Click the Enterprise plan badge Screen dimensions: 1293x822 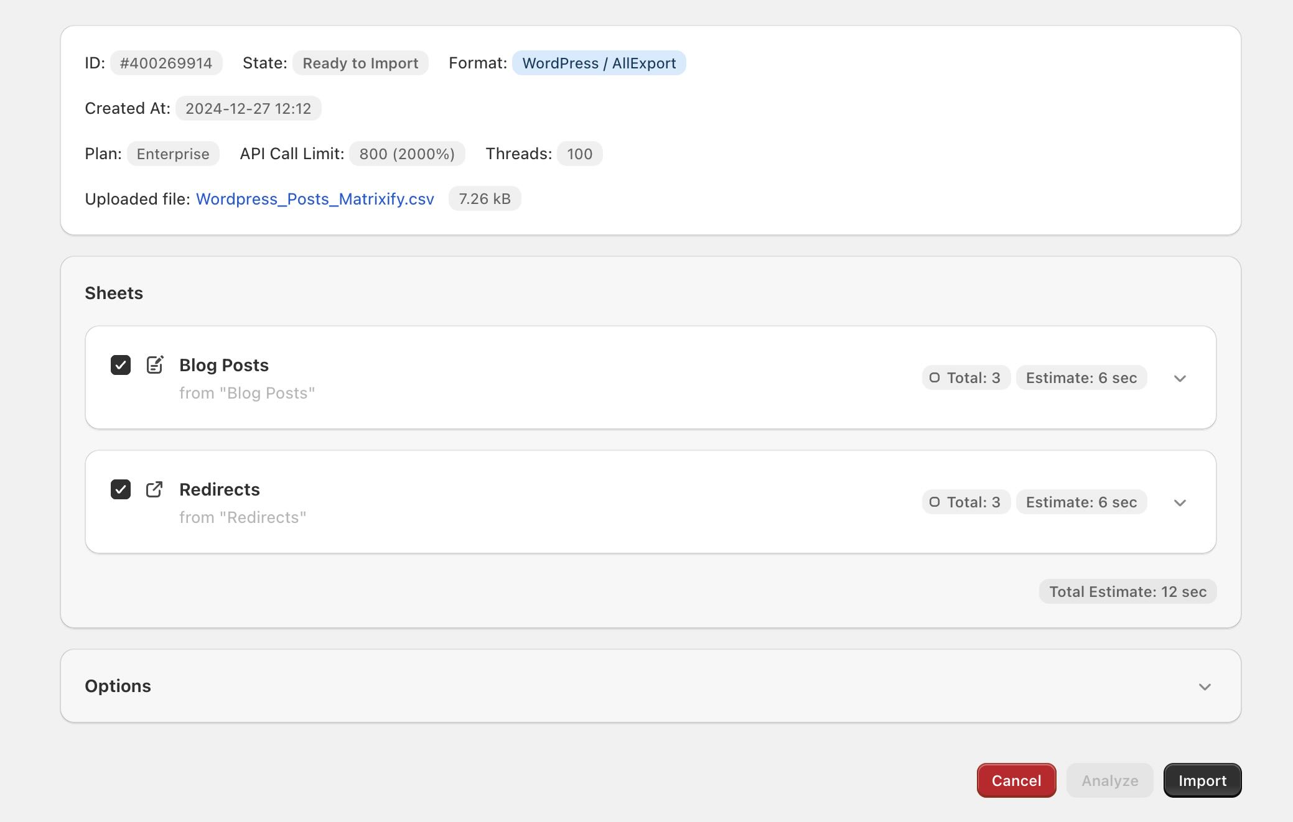[173, 154]
